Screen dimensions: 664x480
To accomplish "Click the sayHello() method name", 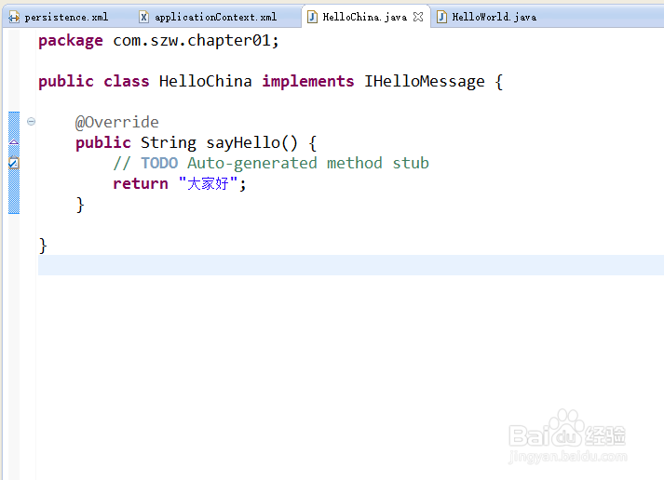I will coord(252,143).
